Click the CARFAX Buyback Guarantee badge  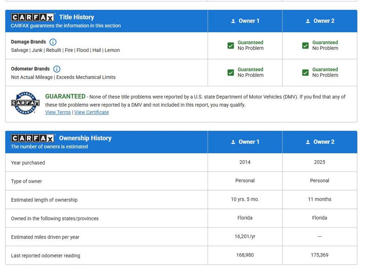click(x=25, y=103)
